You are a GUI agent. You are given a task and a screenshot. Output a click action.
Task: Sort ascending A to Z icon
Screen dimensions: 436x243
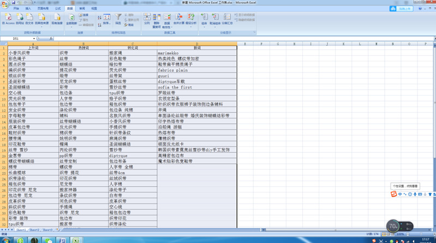click(x=99, y=17)
